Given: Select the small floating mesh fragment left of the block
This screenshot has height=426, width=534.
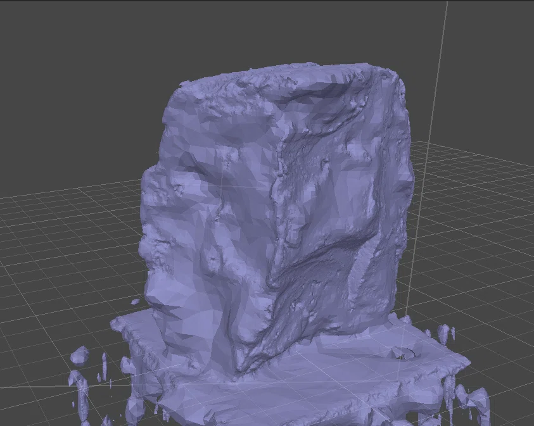Looking at the screenshot, I should tap(135, 301).
